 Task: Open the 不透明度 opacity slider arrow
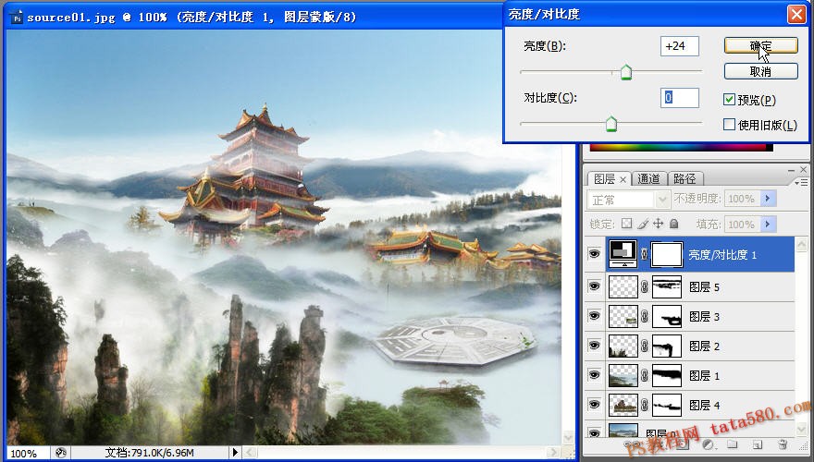769,199
